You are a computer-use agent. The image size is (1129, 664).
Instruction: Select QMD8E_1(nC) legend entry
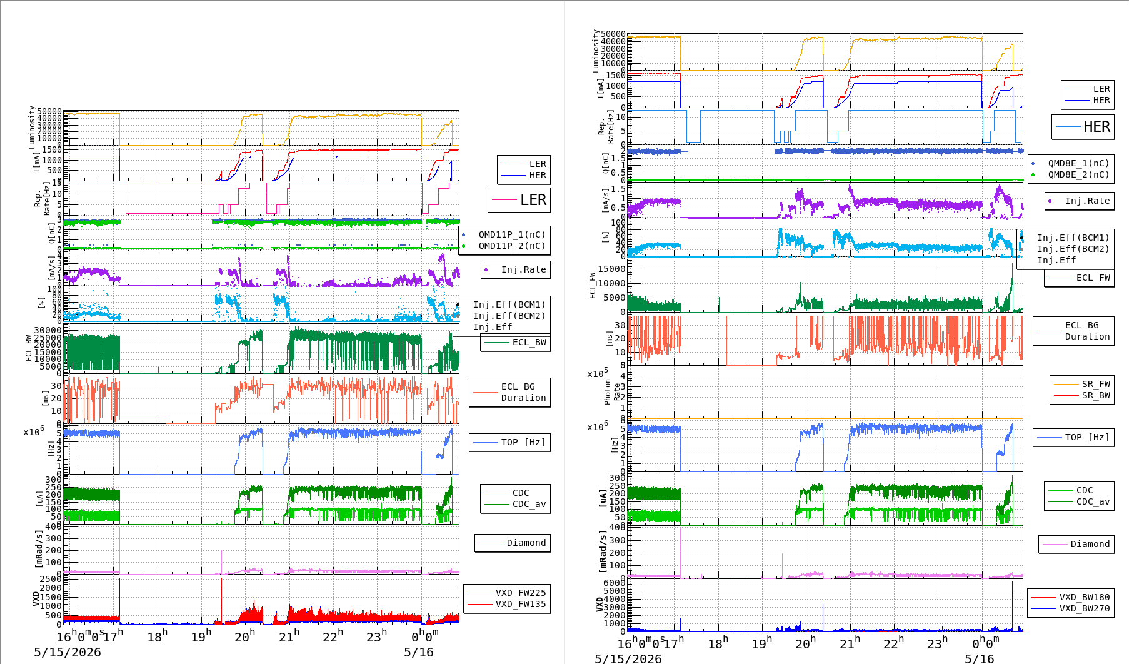[x=1078, y=163]
